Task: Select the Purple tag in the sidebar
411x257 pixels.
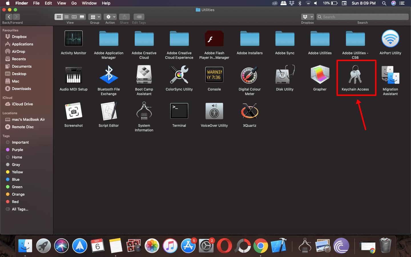Action: click(17, 150)
